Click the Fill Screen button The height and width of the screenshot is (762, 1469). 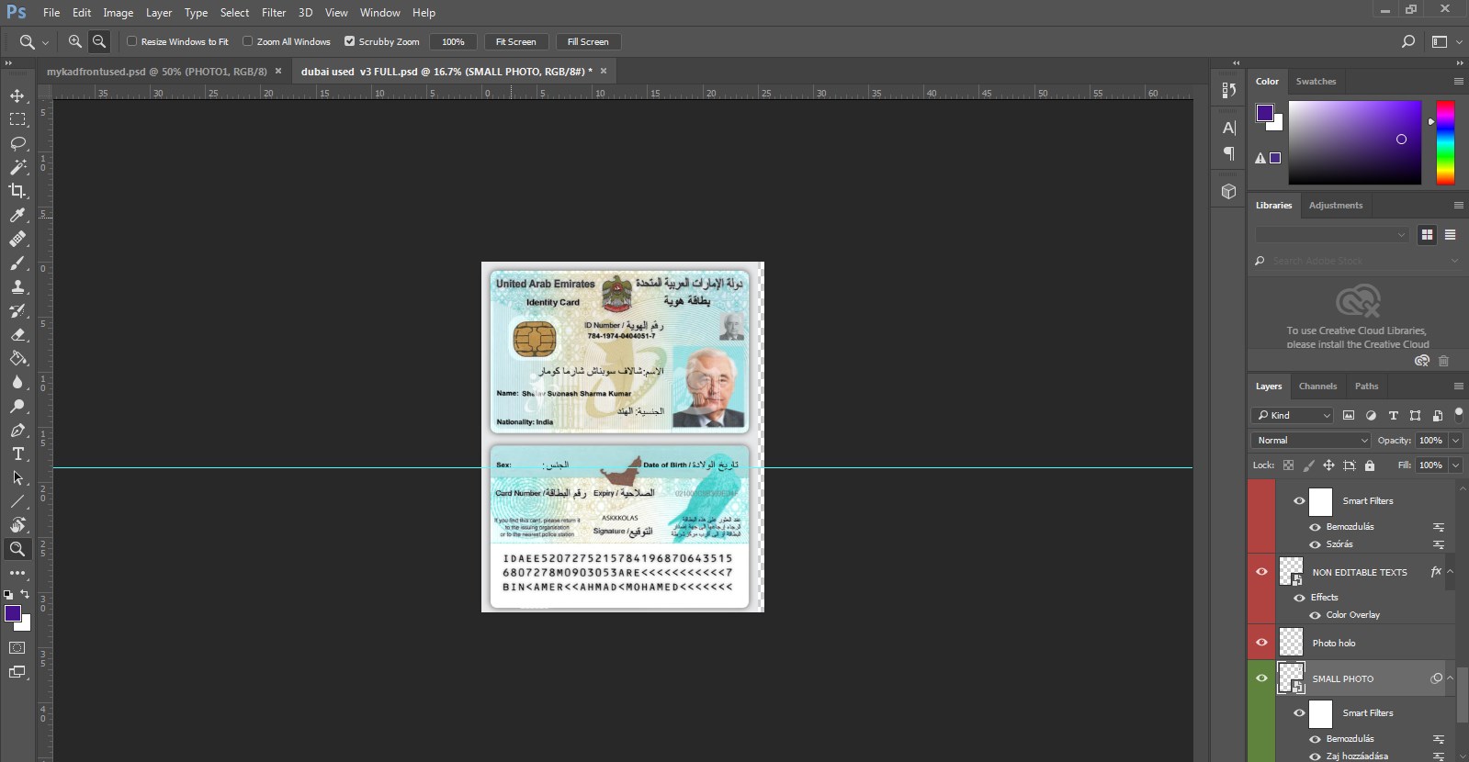coord(588,41)
